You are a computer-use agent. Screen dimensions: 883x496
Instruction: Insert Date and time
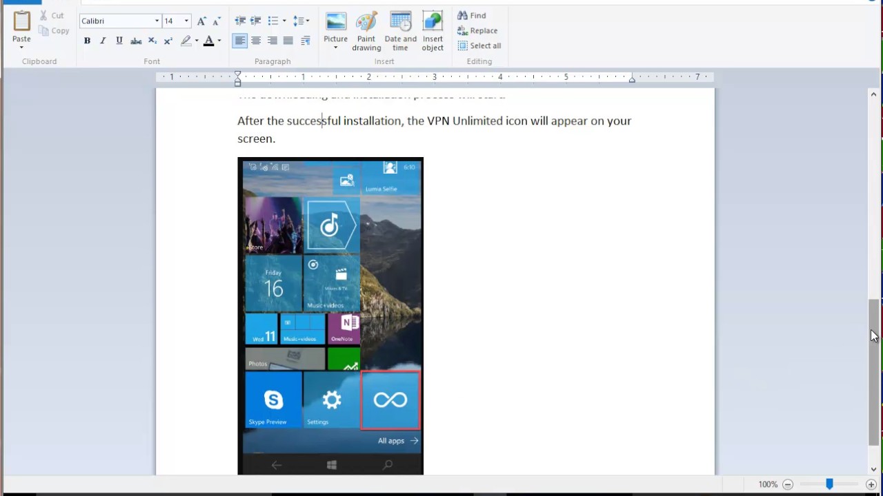(x=401, y=31)
